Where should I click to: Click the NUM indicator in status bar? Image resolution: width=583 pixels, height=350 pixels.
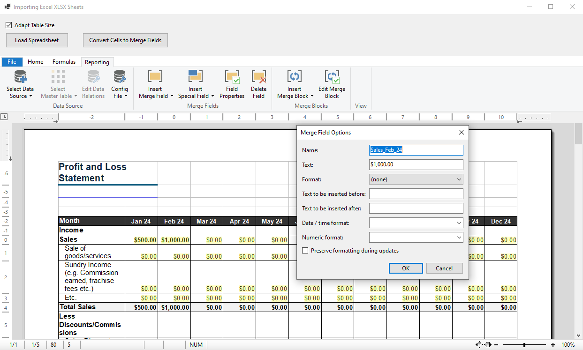pos(196,345)
